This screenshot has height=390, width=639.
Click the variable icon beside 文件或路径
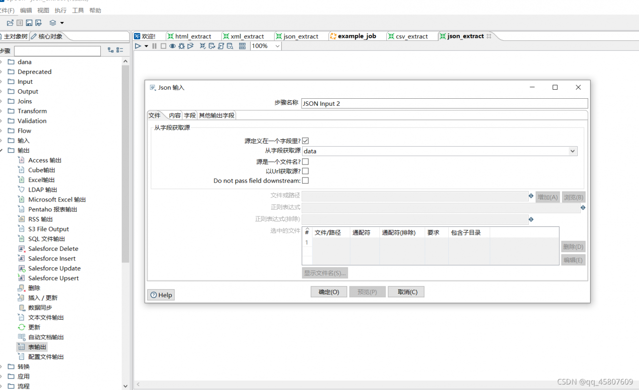tap(531, 196)
